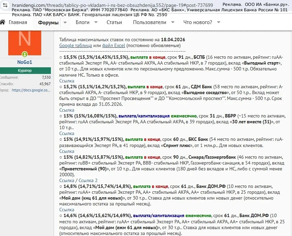Expand the Что нового? dropdown arrow

(x=218, y=22)
